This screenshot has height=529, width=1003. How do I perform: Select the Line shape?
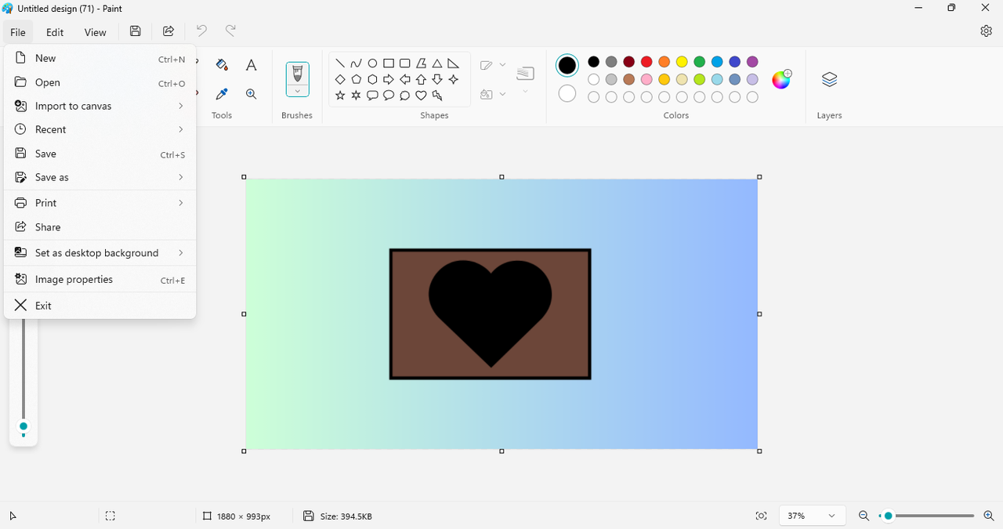pyautogui.click(x=340, y=63)
